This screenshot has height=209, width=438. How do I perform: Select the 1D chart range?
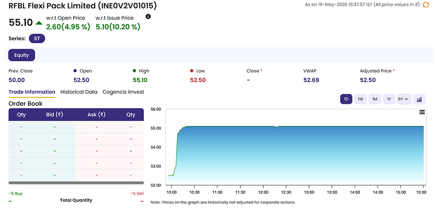pos(347,99)
